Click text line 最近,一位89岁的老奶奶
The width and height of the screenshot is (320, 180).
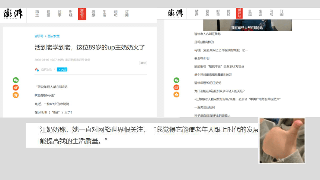coord(52,104)
